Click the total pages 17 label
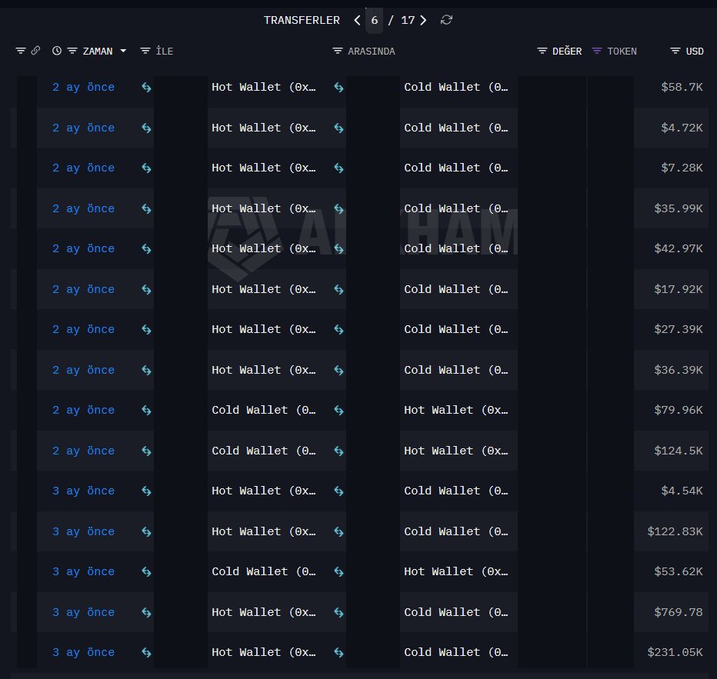The width and height of the screenshot is (717, 679). 408,20
